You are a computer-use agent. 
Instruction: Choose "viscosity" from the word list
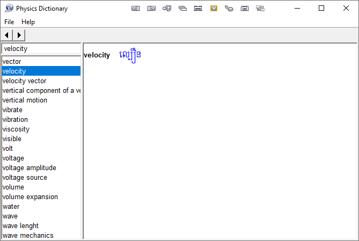pyautogui.click(x=16, y=129)
